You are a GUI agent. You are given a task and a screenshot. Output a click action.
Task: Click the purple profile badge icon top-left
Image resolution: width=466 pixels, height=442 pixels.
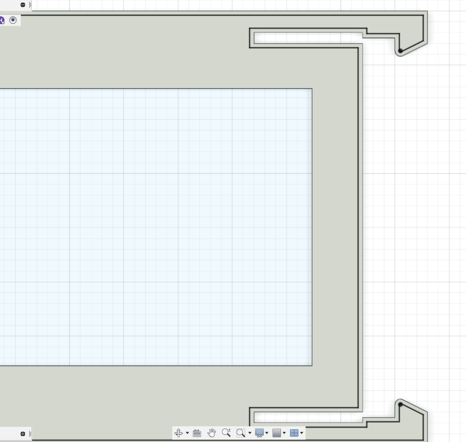pyautogui.click(x=2, y=20)
